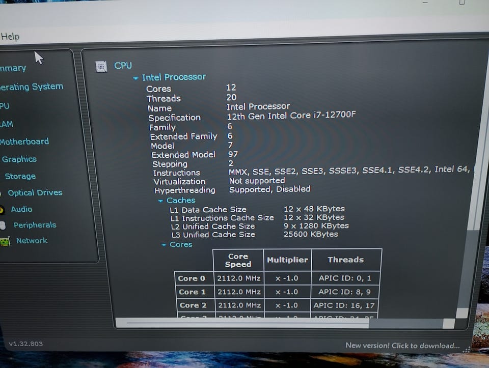Select Audio in the sidebar
The height and width of the screenshot is (368, 489).
(x=21, y=209)
